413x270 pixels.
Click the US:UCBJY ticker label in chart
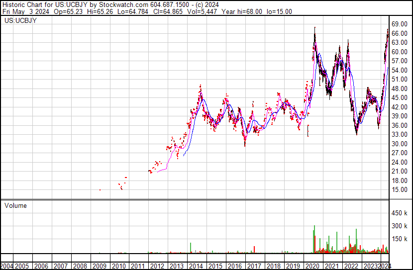point(20,20)
